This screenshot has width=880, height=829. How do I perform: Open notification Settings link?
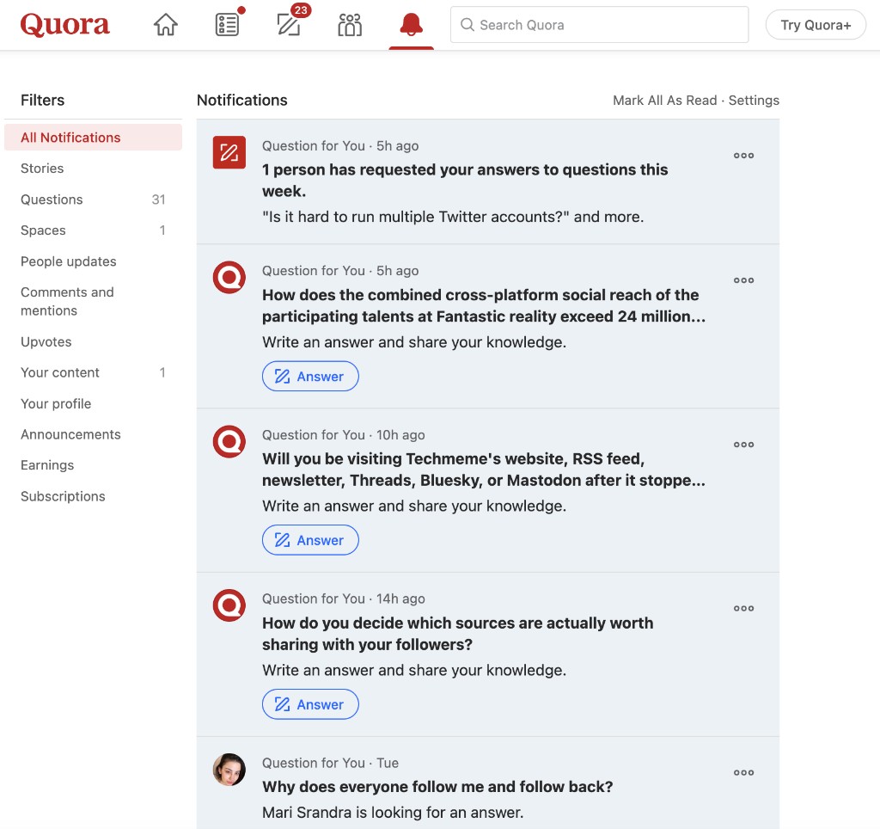click(754, 100)
